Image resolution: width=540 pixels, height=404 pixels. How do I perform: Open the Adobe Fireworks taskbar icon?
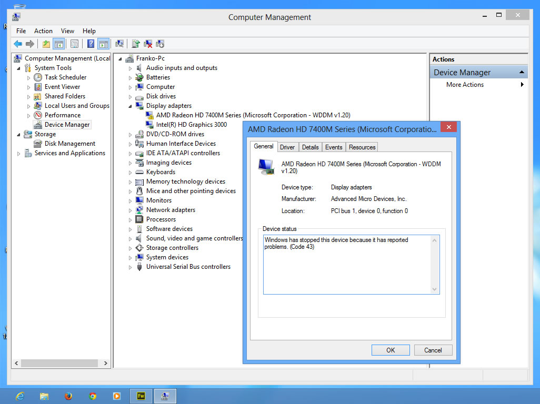tap(141, 396)
